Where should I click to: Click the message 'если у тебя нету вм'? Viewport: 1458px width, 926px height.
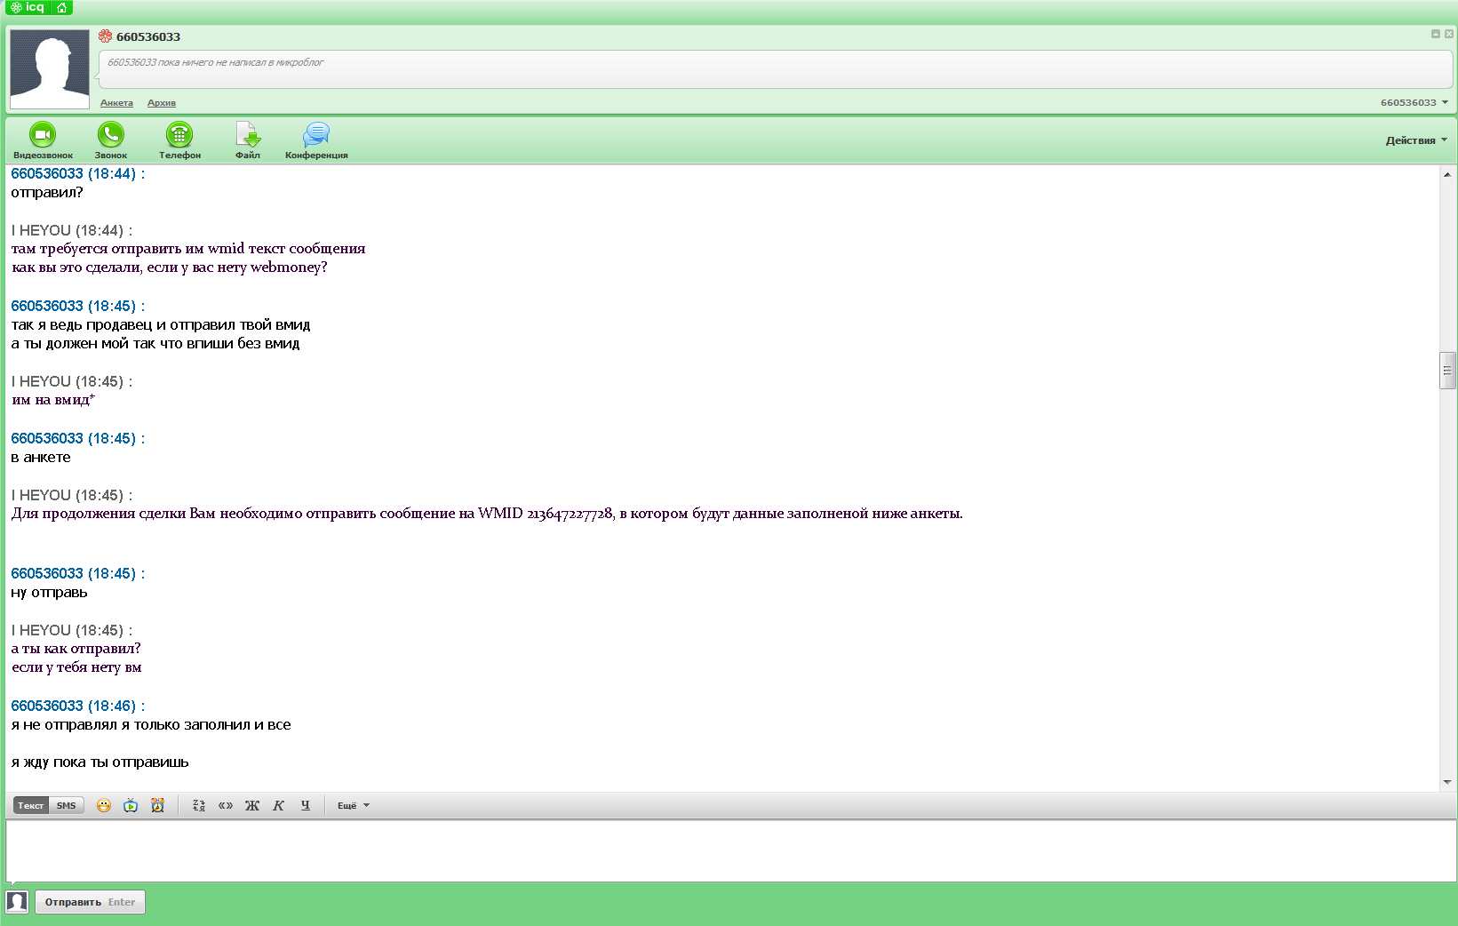76,667
